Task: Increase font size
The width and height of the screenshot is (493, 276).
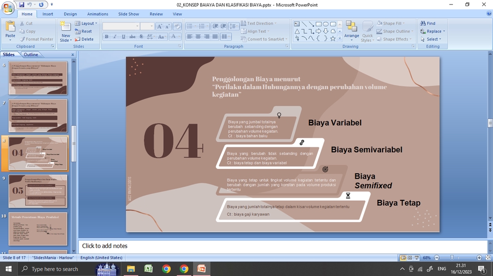Action: point(159,26)
